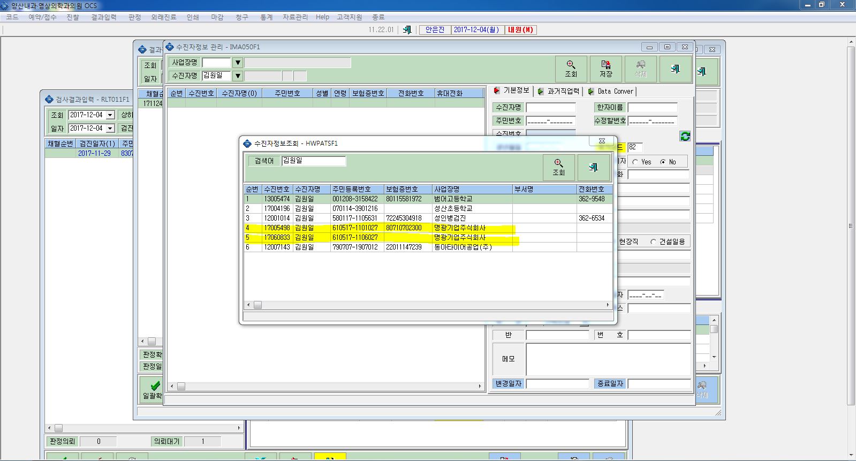Click the green refresh icon near the 수정할번호 field
The image size is (856, 461).
pyautogui.click(x=685, y=136)
